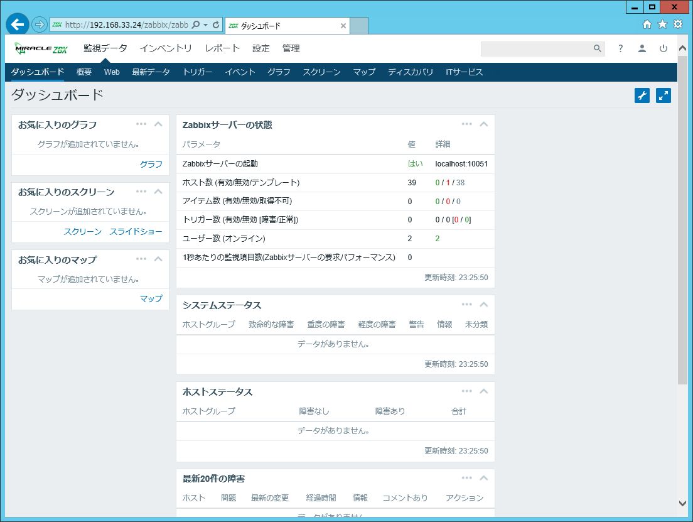This screenshot has width=693, height=522.
Task: Select the ダッシュボード submenu tab
Action: pos(38,72)
